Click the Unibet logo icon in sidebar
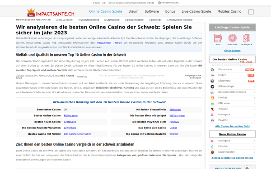Image resolution: width=271 pixels, height=169 pixels. point(212,75)
